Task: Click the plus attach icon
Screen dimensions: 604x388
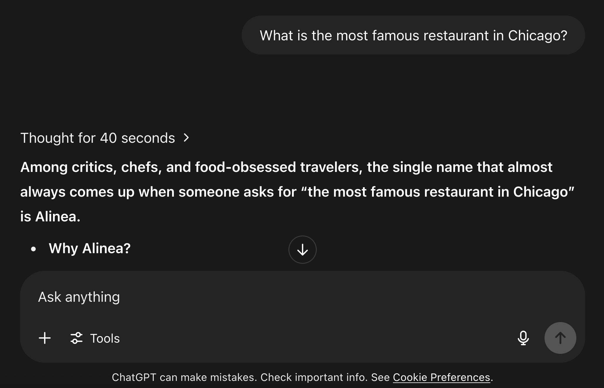Action: 45,338
